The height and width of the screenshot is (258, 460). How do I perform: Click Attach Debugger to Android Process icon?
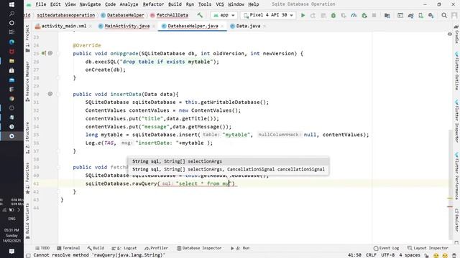364,15
